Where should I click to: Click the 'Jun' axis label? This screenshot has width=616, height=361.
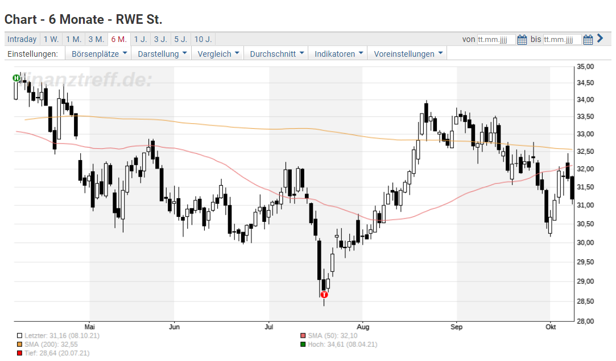[174, 327]
